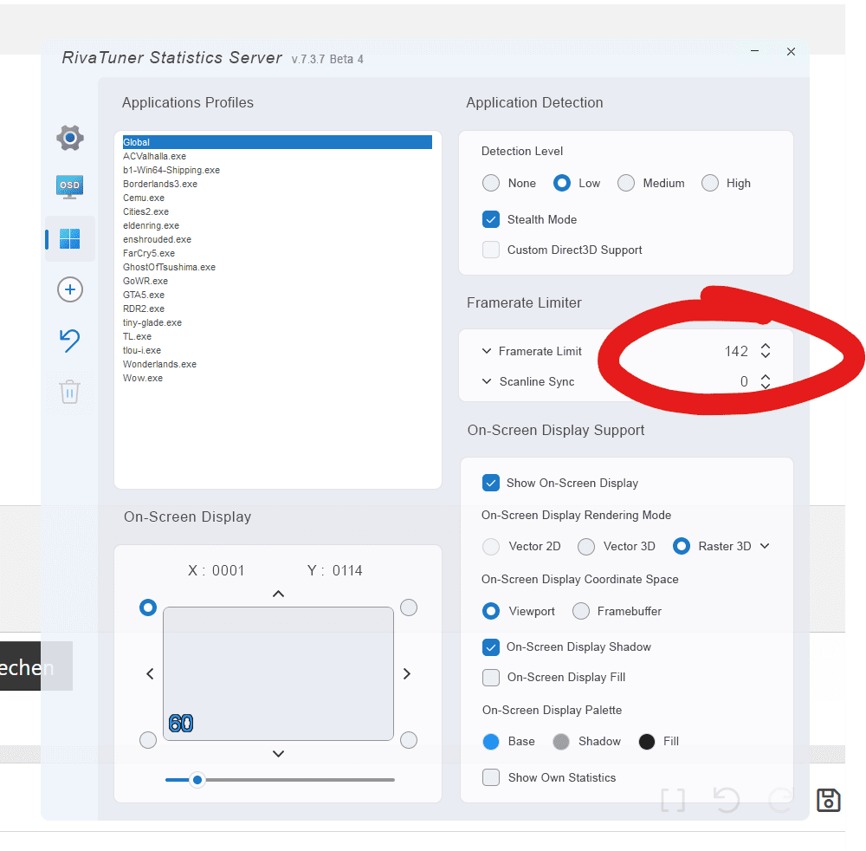866x851 pixels.
Task: Select ACValhalla.exe profile
Action: [x=154, y=156]
